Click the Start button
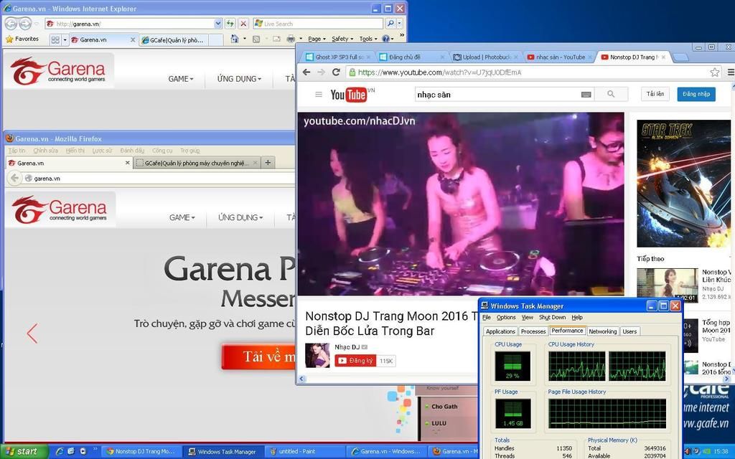Screen dimensions: 735x459 pyautogui.click(x=24, y=452)
